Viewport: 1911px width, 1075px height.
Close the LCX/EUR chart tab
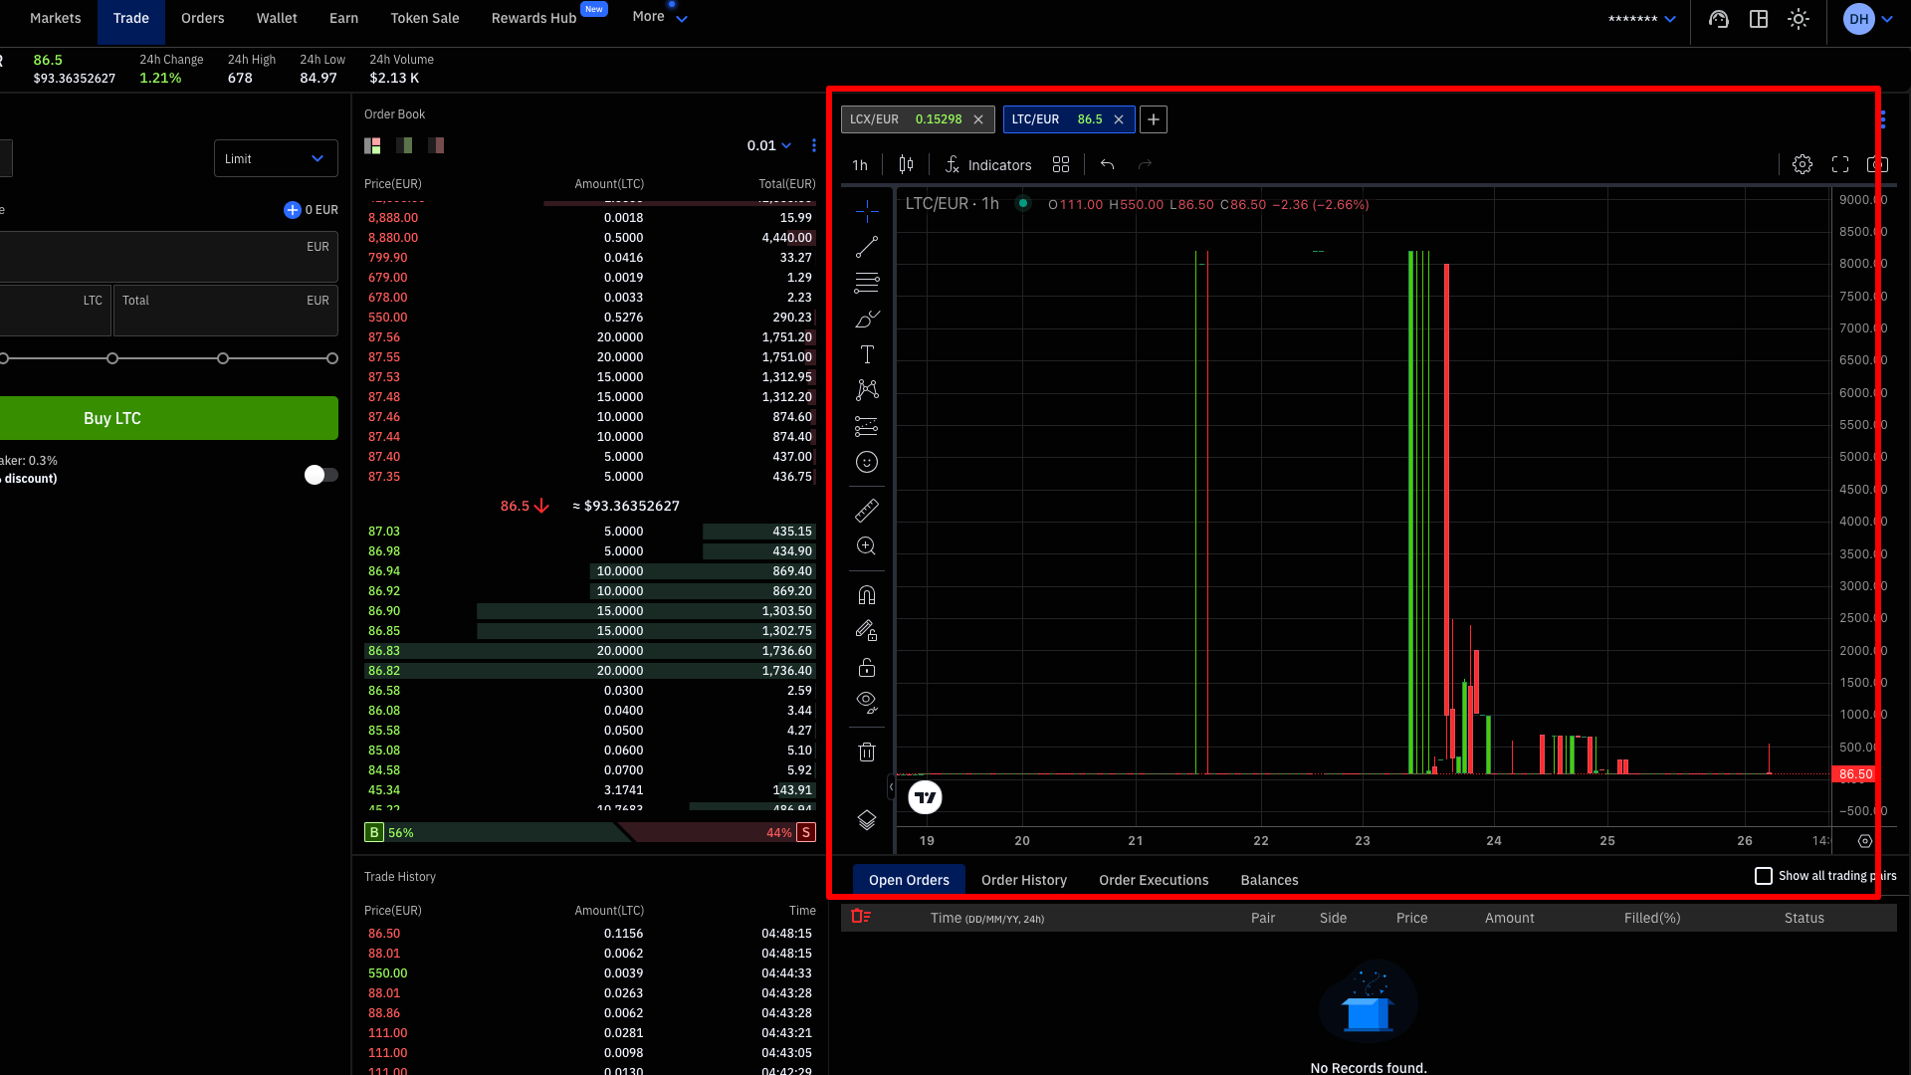tap(978, 119)
